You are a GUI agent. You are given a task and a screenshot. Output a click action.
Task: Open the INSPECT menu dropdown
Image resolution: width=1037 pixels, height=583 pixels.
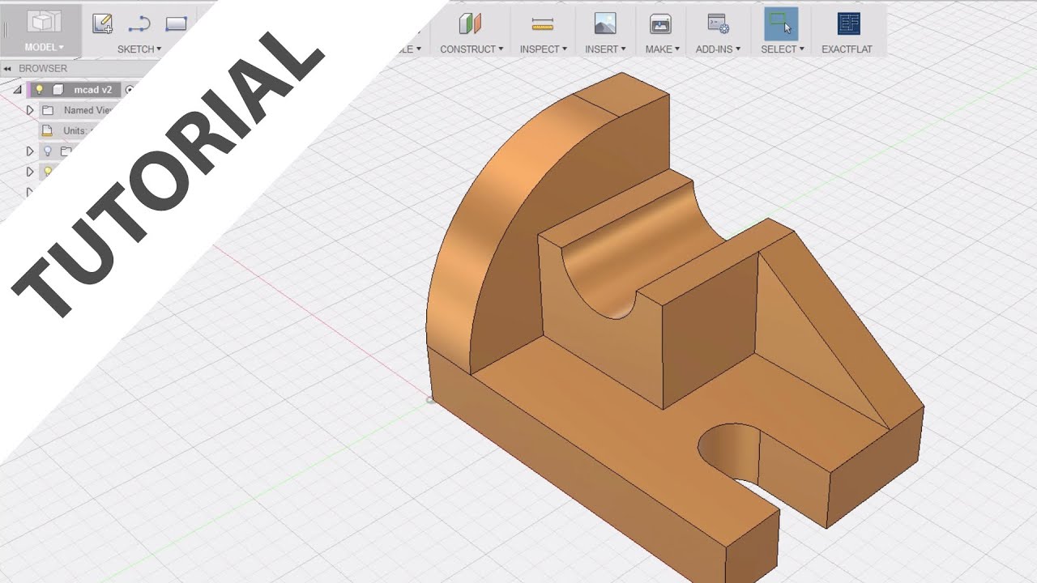click(x=544, y=49)
